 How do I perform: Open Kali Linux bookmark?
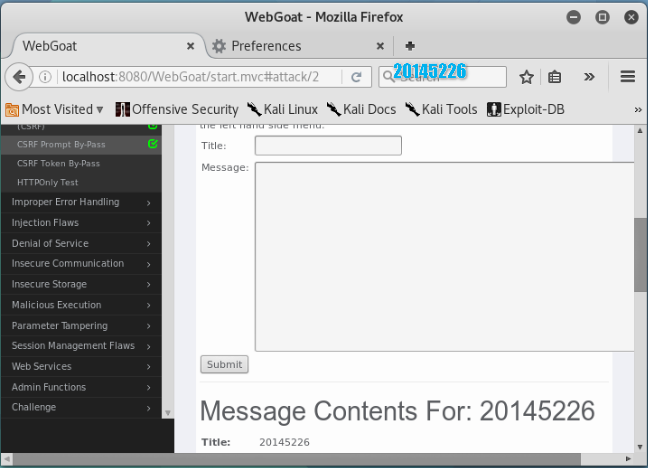282,109
